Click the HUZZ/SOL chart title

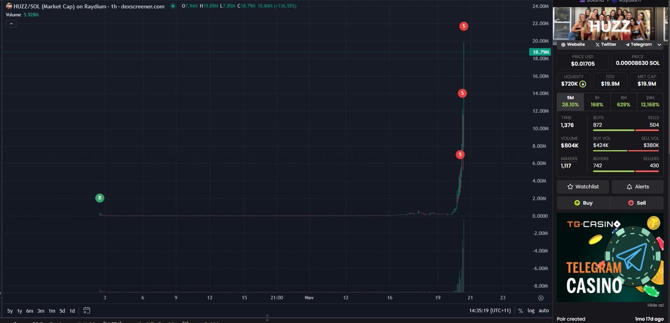(89, 6)
